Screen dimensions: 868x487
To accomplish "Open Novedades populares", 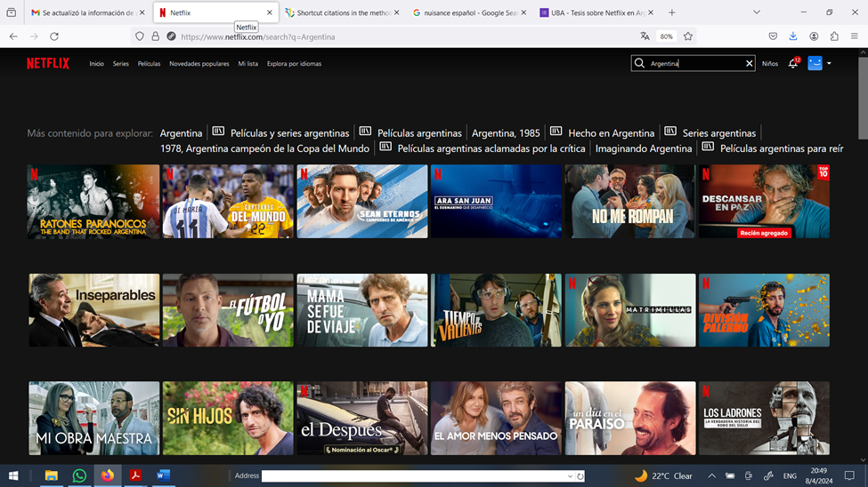I will [x=199, y=64].
